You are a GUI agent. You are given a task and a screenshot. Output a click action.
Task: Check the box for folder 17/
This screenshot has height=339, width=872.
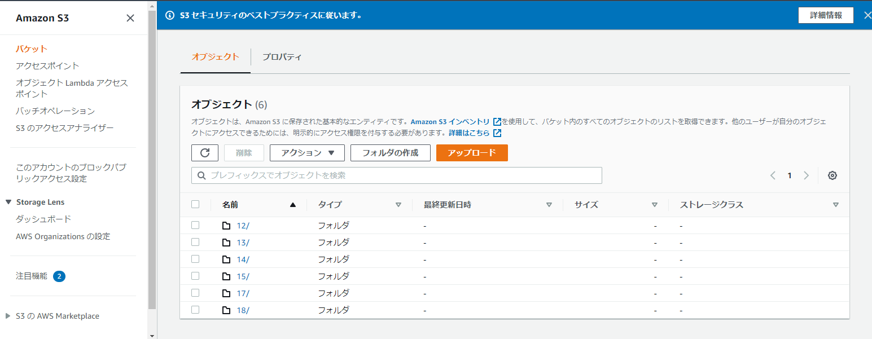tap(195, 293)
